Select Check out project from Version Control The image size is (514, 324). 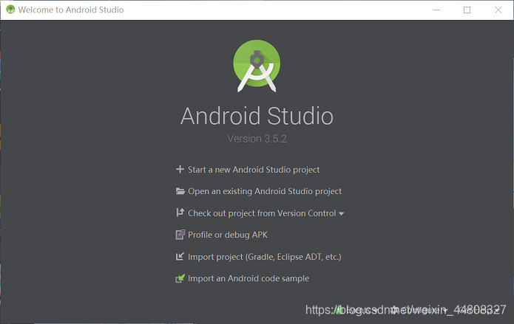[x=262, y=213]
